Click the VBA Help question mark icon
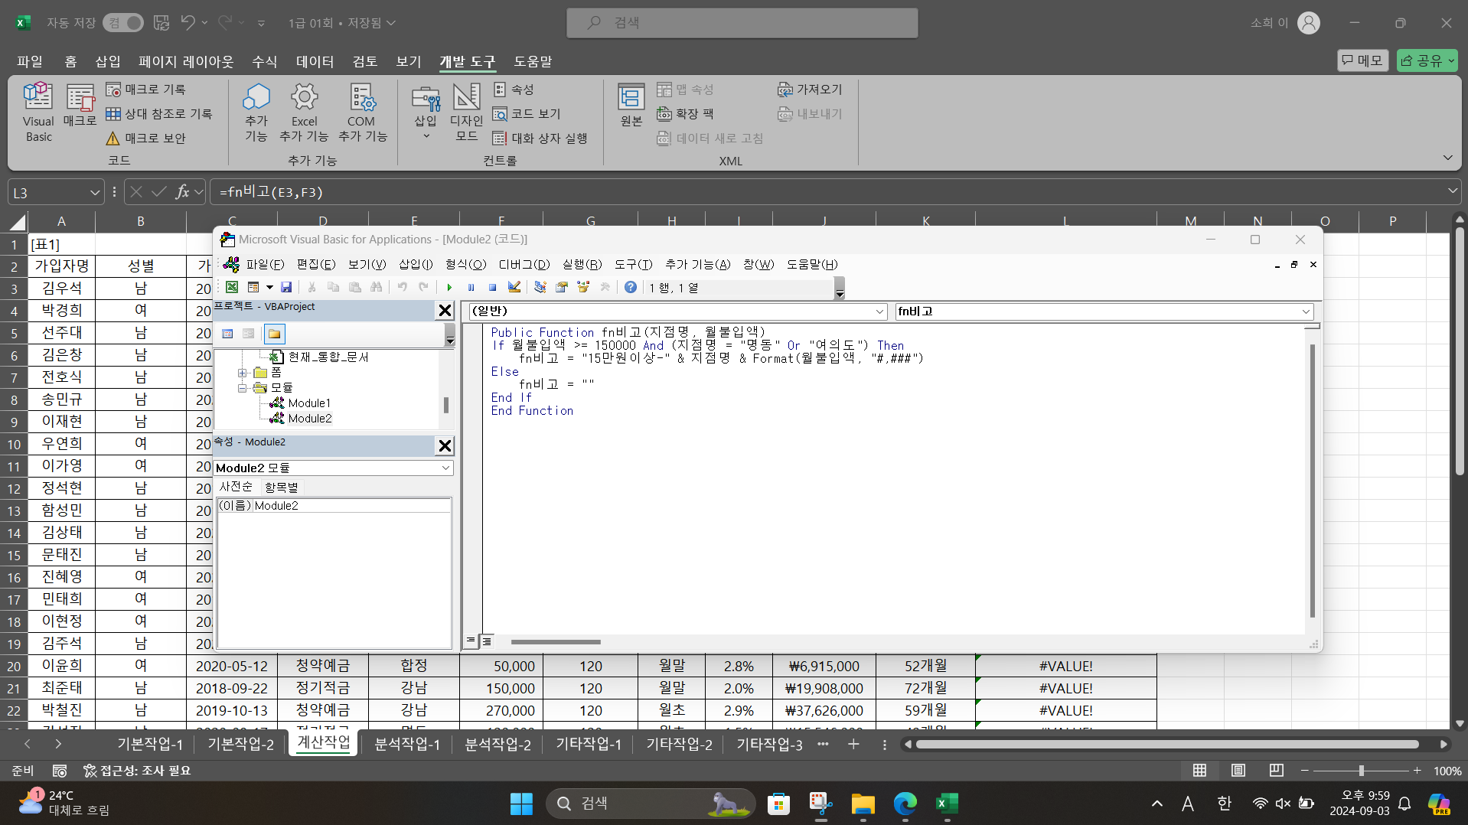This screenshot has height=825, width=1468. point(630,288)
